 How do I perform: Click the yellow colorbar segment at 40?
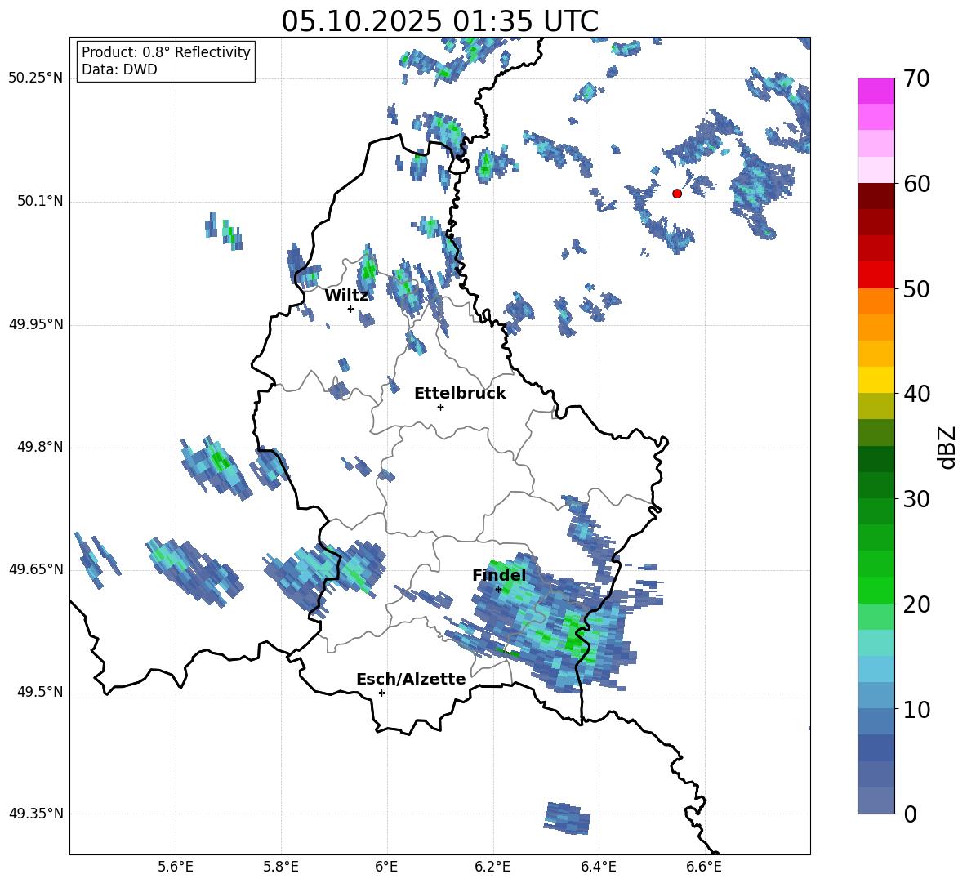[876, 380]
